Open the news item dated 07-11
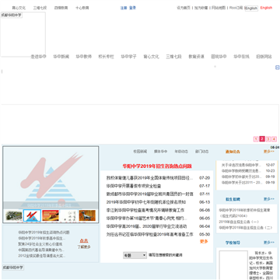 click(150, 194)
